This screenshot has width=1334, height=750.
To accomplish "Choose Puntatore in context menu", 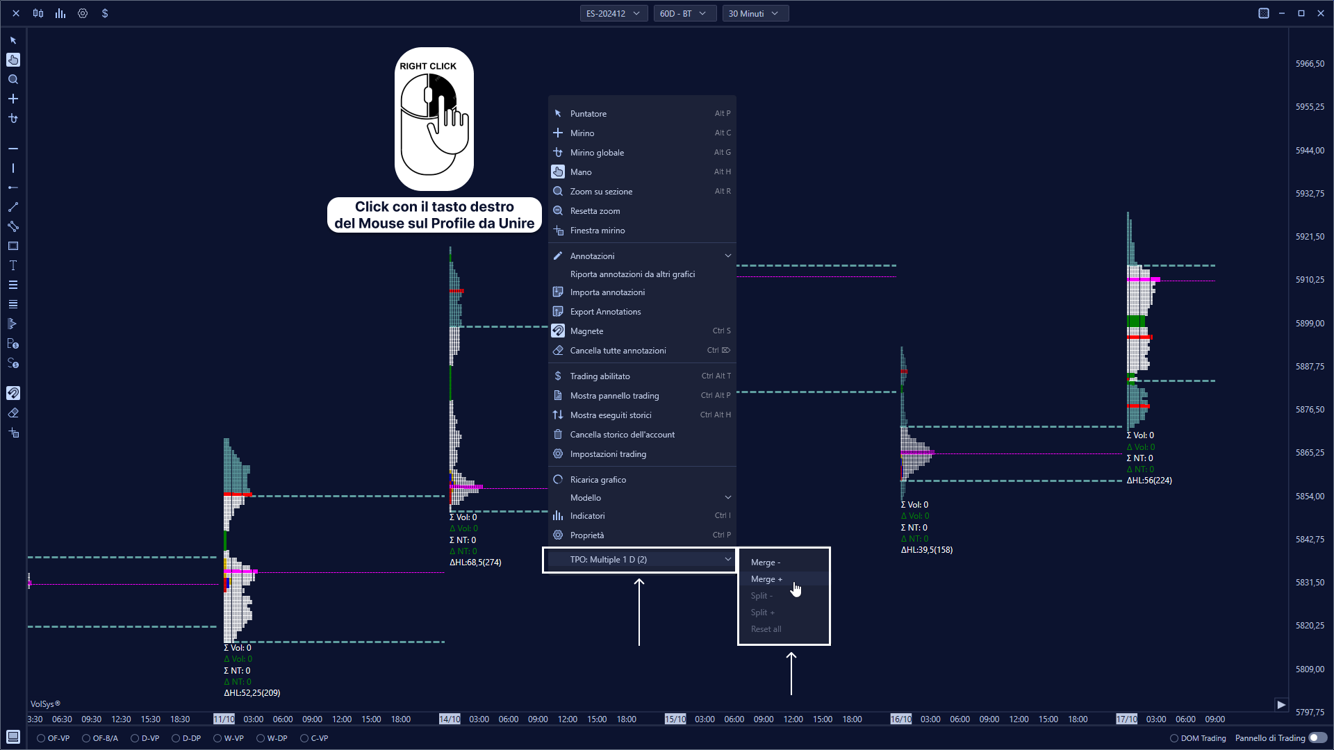I will click(642, 114).
